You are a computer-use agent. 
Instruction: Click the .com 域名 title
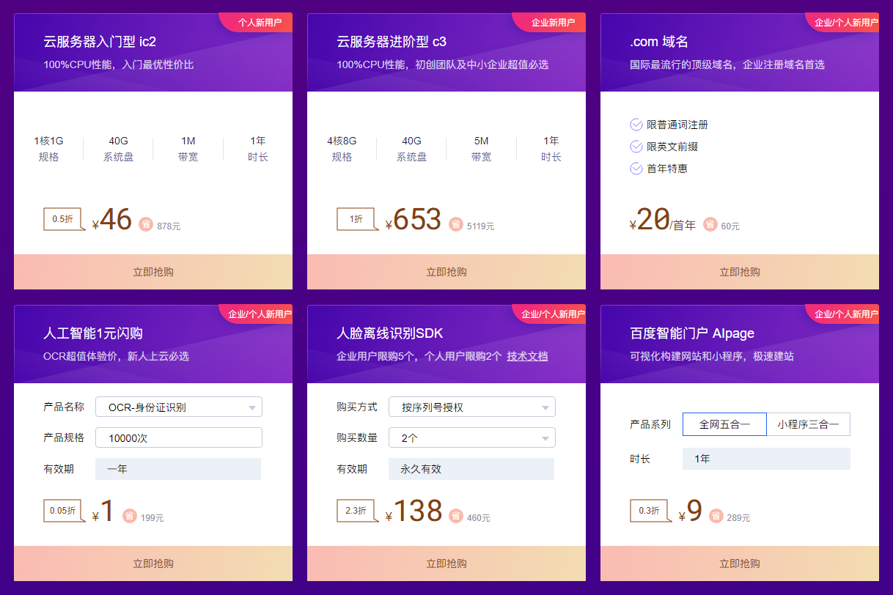pyautogui.click(x=659, y=42)
